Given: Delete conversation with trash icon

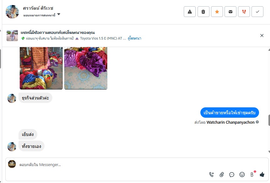Looking at the screenshot, I should [203, 12].
